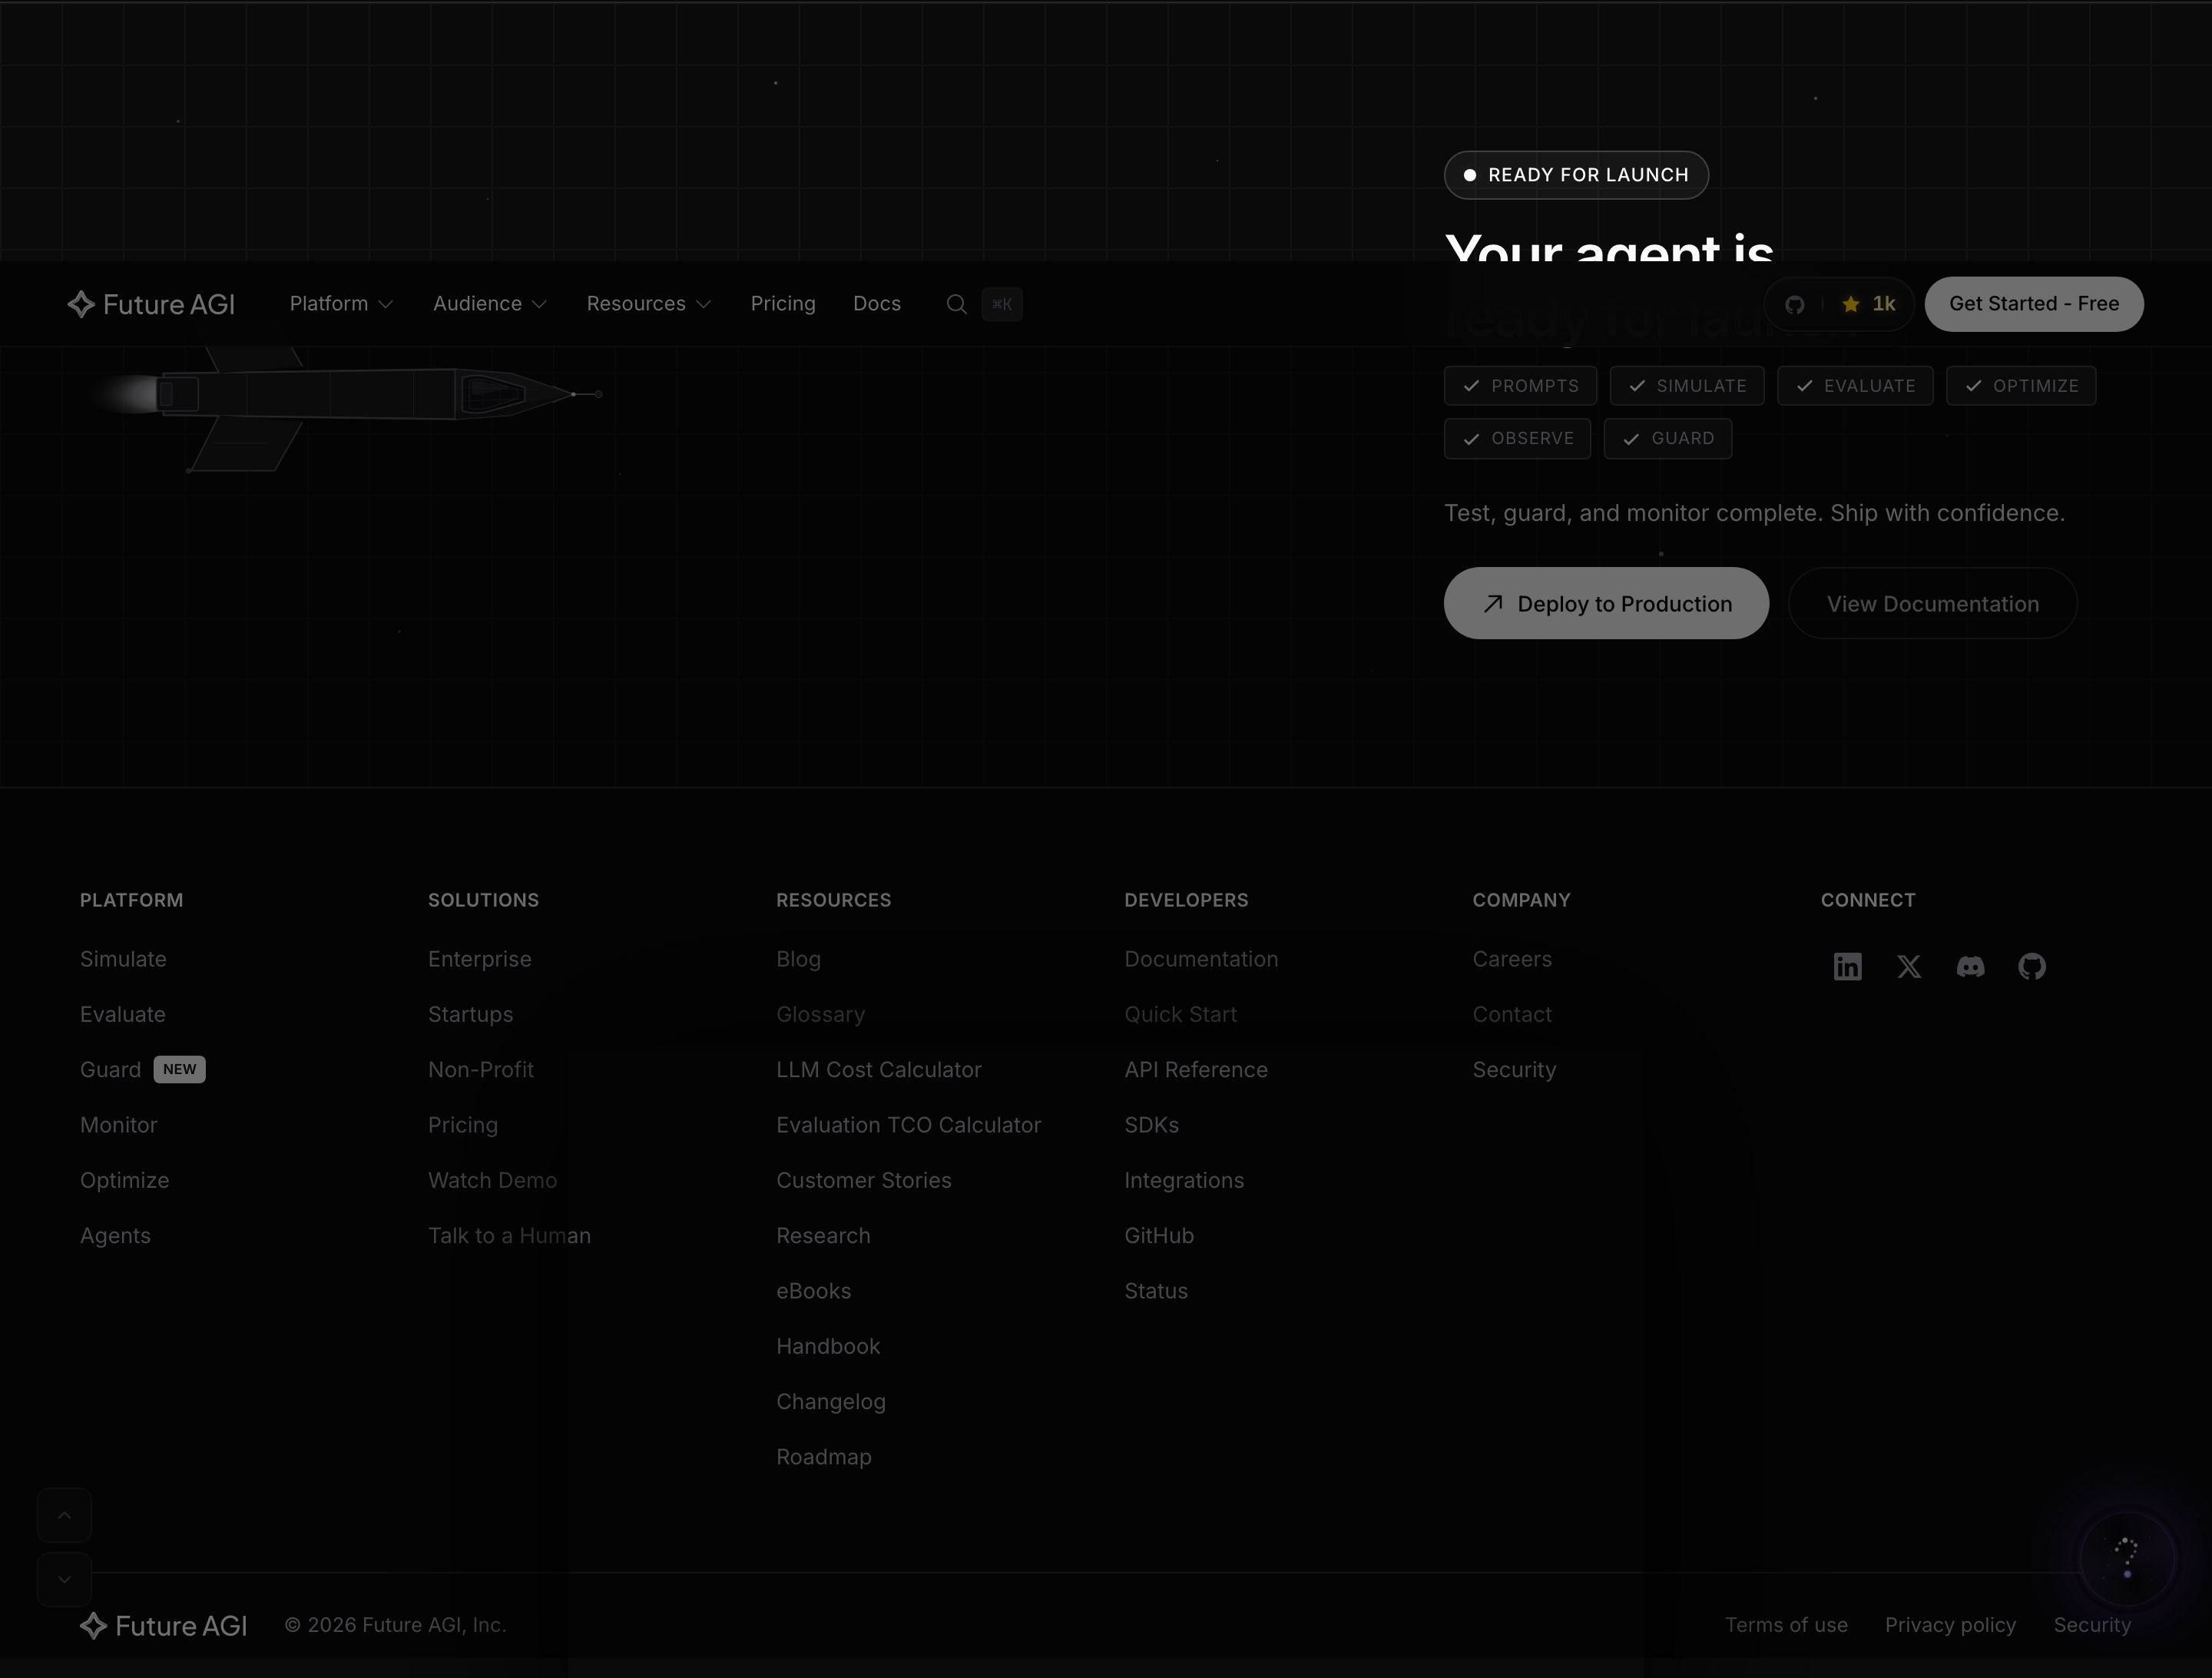Go to Pricing in the navbar
Image resolution: width=2212 pixels, height=1678 pixels.
[x=783, y=303]
